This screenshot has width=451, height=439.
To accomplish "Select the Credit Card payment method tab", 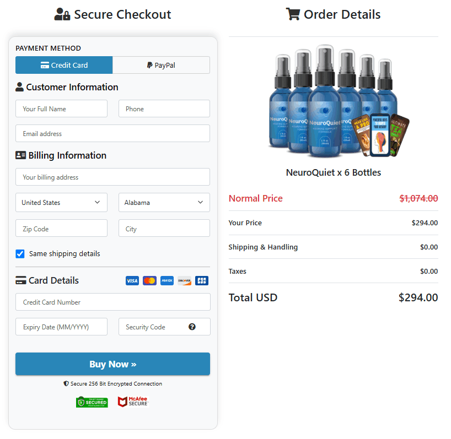I will point(64,65).
